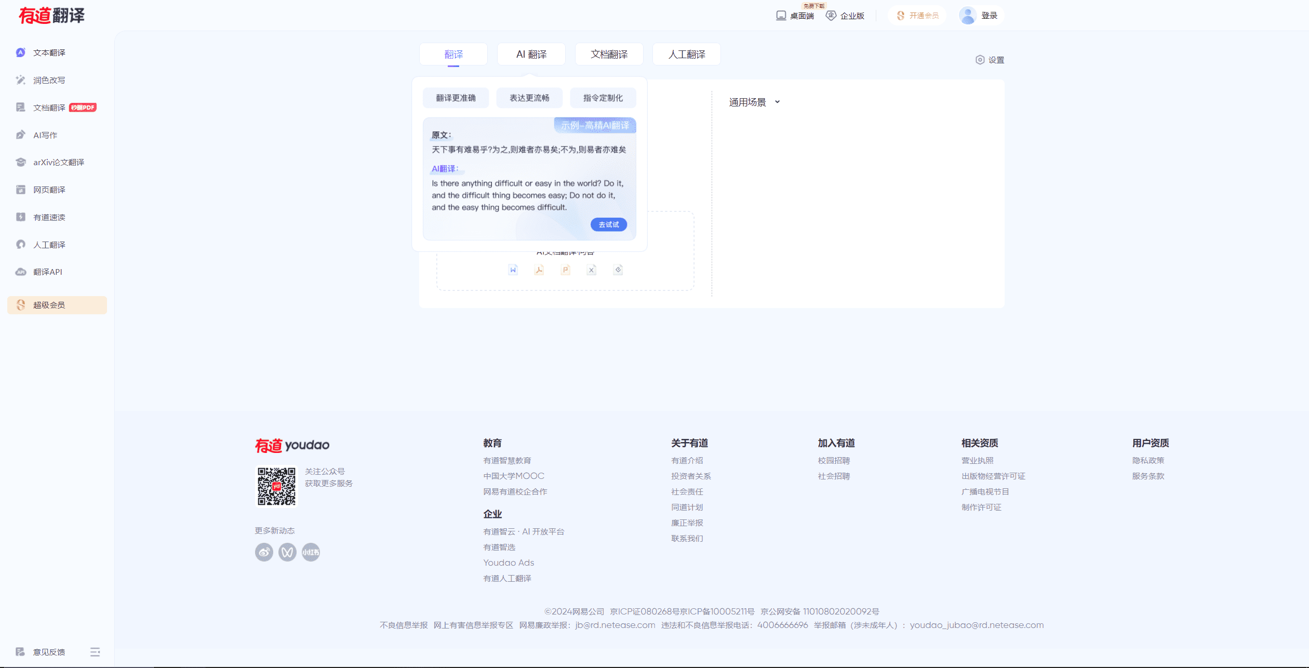This screenshot has height=668, width=1309.
Task: Click the 文本翻译 sidebar icon
Action: point(21,52)
